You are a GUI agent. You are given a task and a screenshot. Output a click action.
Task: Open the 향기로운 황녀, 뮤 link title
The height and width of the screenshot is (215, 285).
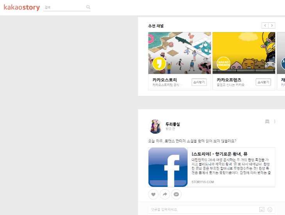219,154
